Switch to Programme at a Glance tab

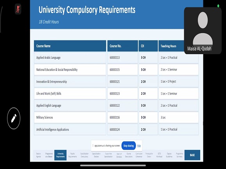[x=49, y=155]
